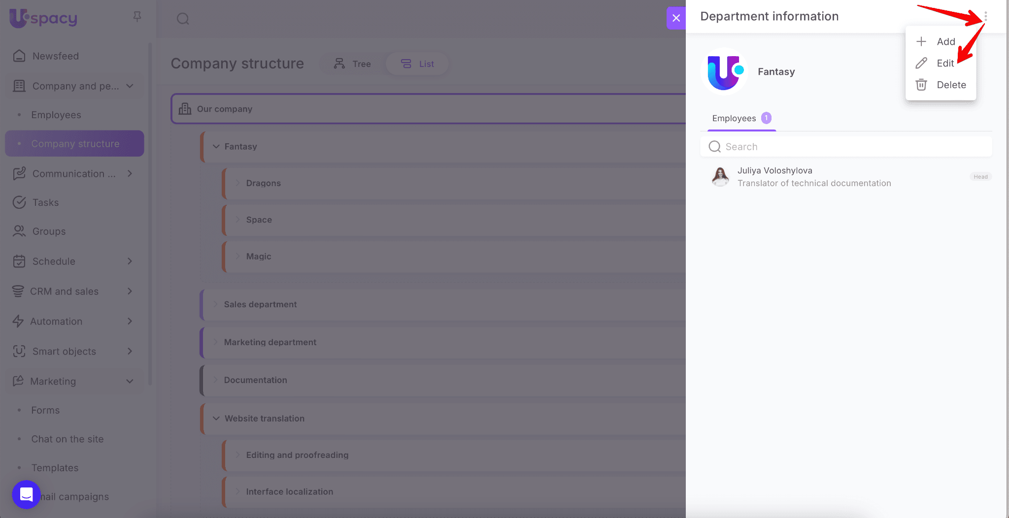Image resolution: width=1009 pixels, height=518 pixels.
Task: Switch to List view
Action: (417, 64)
